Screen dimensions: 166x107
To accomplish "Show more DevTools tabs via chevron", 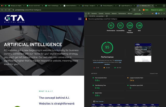I will (143, 13).
